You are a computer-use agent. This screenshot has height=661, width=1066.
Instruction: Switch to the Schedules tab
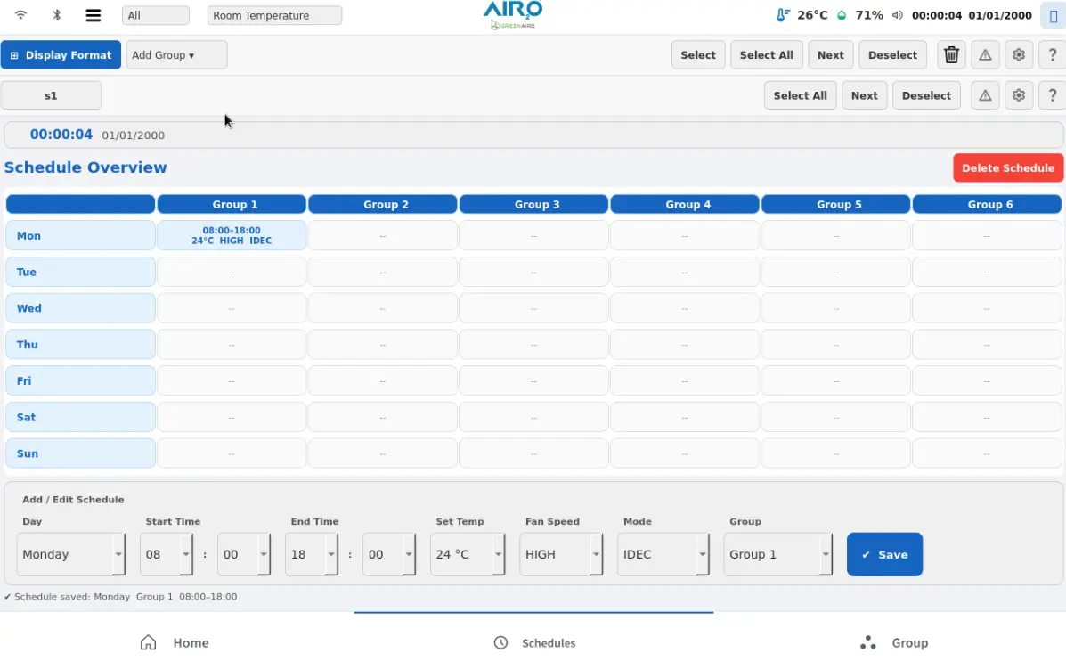click(533, 642)
